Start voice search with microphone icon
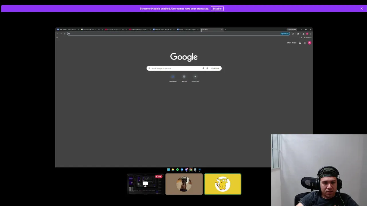 click(x=203, y=68)
